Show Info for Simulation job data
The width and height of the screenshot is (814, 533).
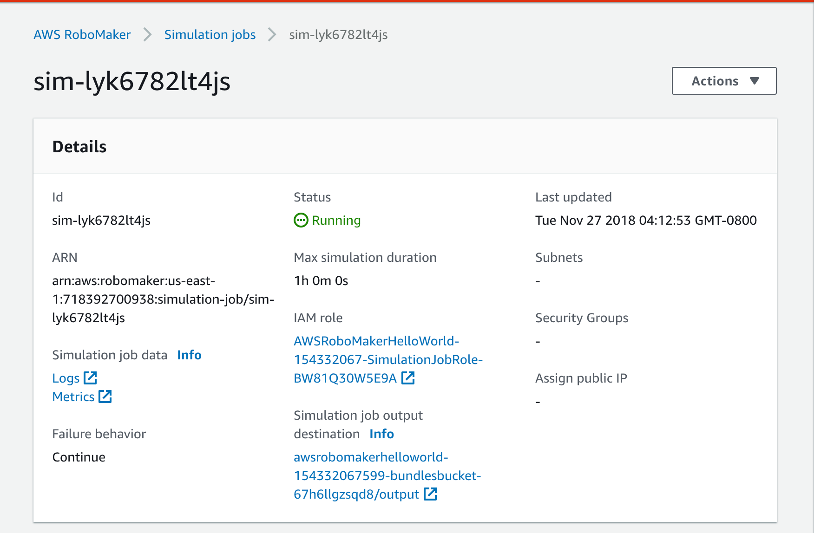point(189,355)
